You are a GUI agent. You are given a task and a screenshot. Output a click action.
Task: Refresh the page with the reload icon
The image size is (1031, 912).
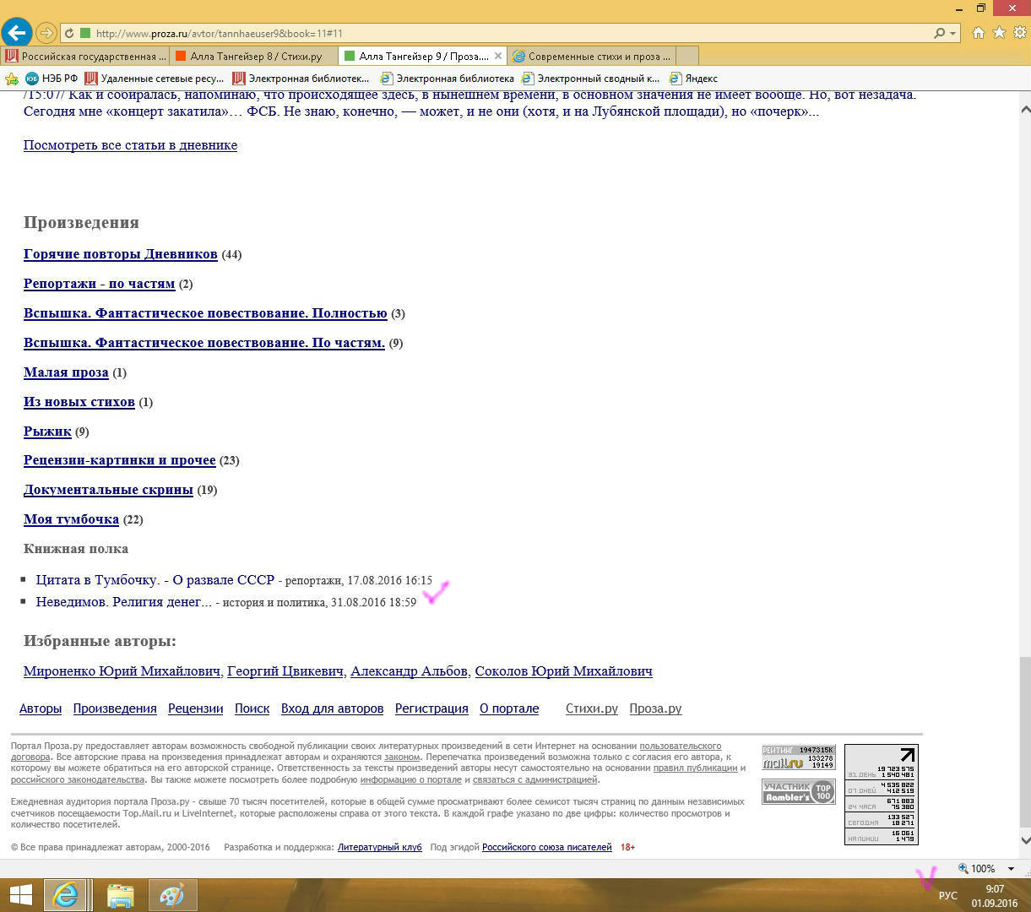[x=69, y=34]
